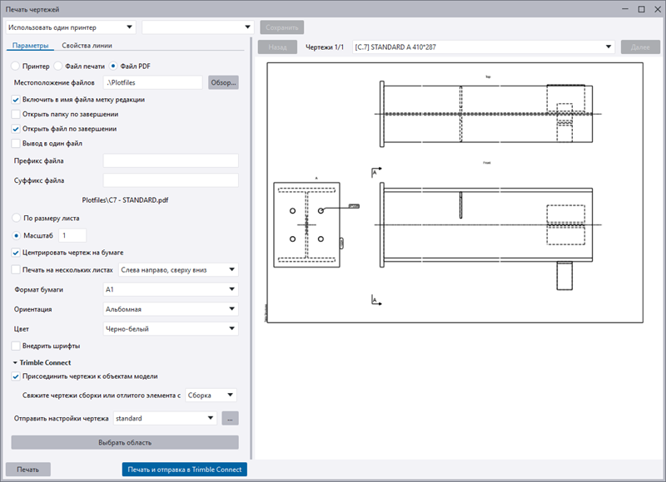Close the Печать чертежей dialog
The image size is (666, 482).
click(657, 9)
